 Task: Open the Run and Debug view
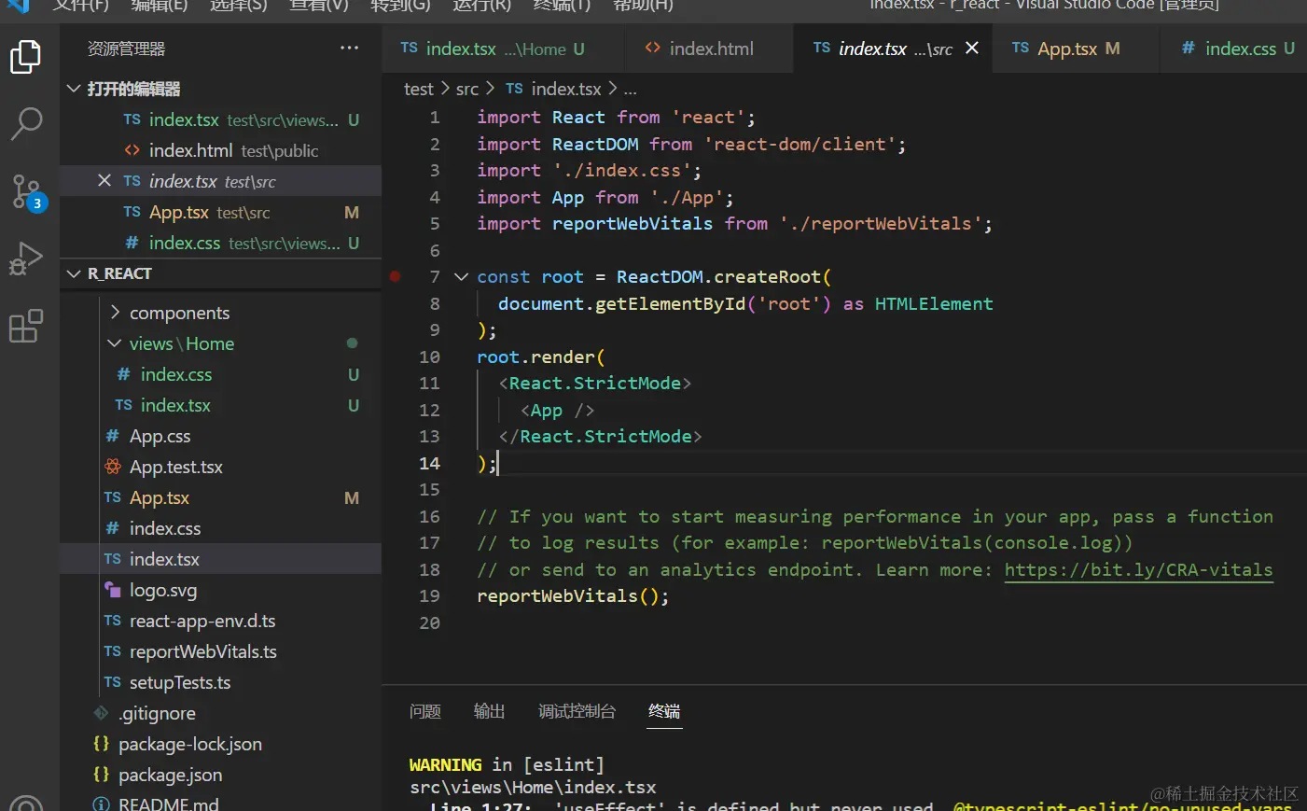pyautogui.click(x=26, y=259)
